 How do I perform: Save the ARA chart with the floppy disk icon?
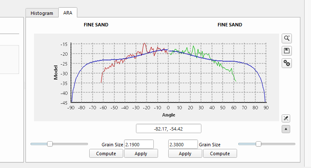coord(287,51)
